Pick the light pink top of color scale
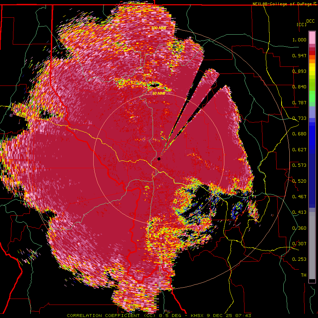Viewport: 318px width, 318px height. click(312, 37)
